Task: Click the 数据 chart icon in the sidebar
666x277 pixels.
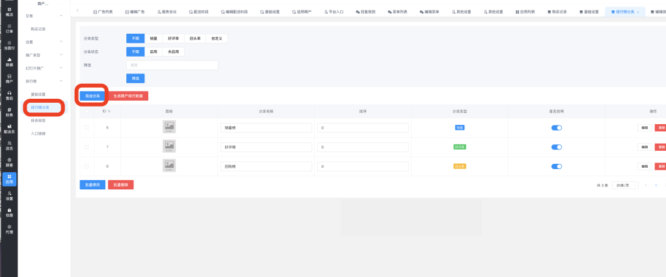Action: 8,62
